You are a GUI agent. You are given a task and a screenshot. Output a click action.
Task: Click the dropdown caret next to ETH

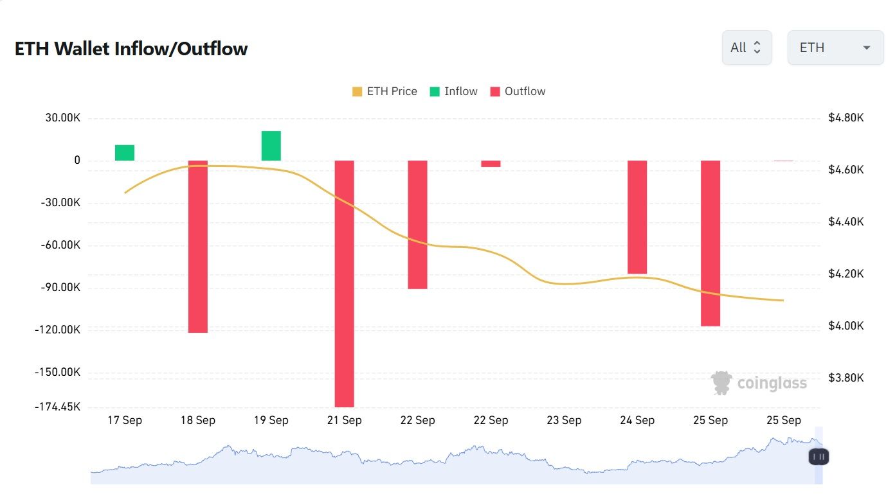867,47
